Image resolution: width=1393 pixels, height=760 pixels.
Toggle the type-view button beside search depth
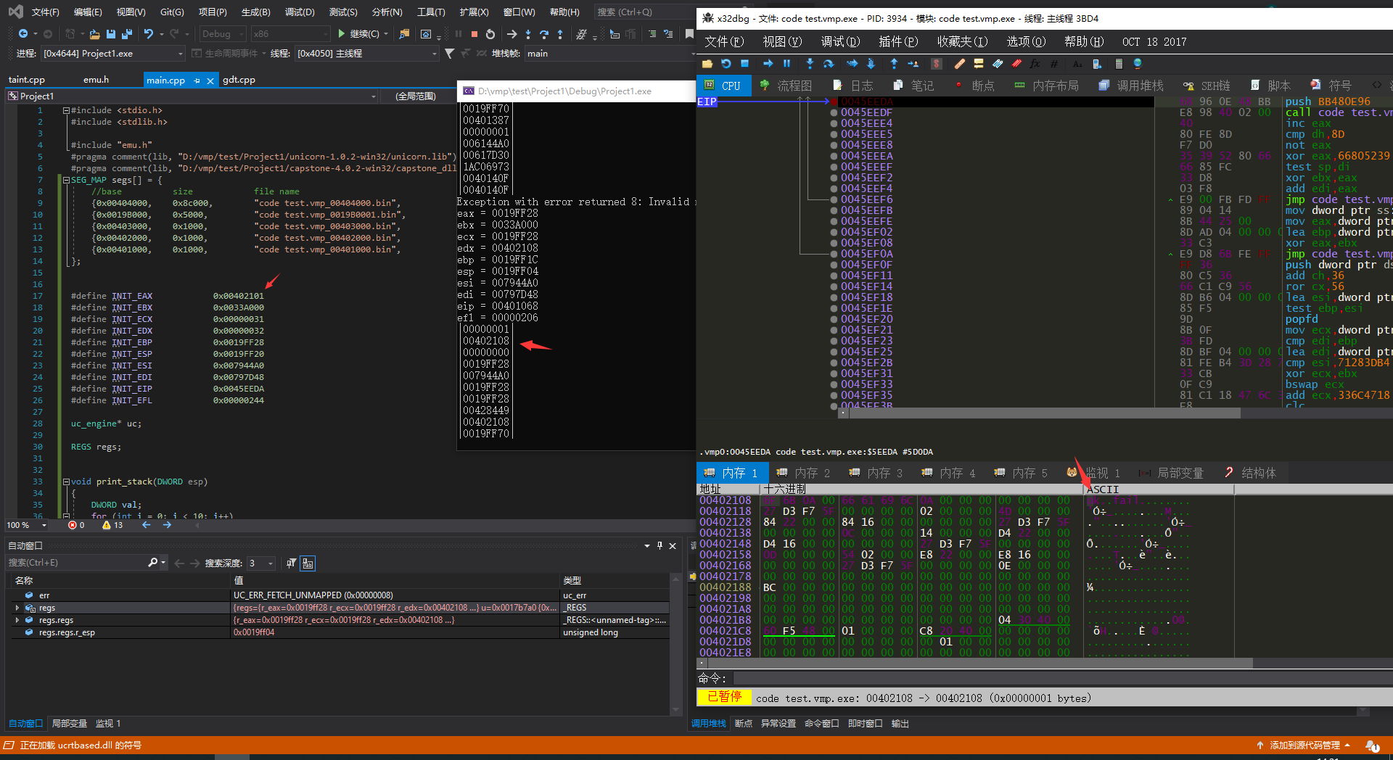coord(308,563)
